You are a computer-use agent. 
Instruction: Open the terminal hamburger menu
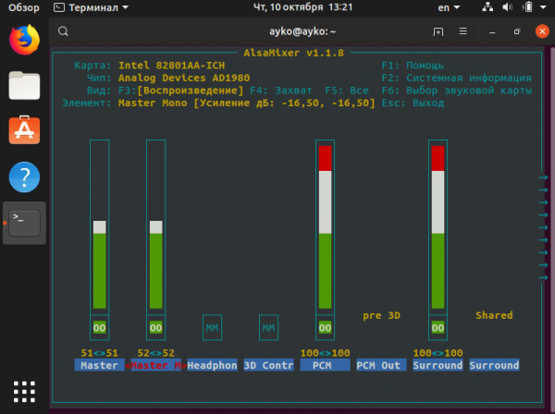(463, 31)
